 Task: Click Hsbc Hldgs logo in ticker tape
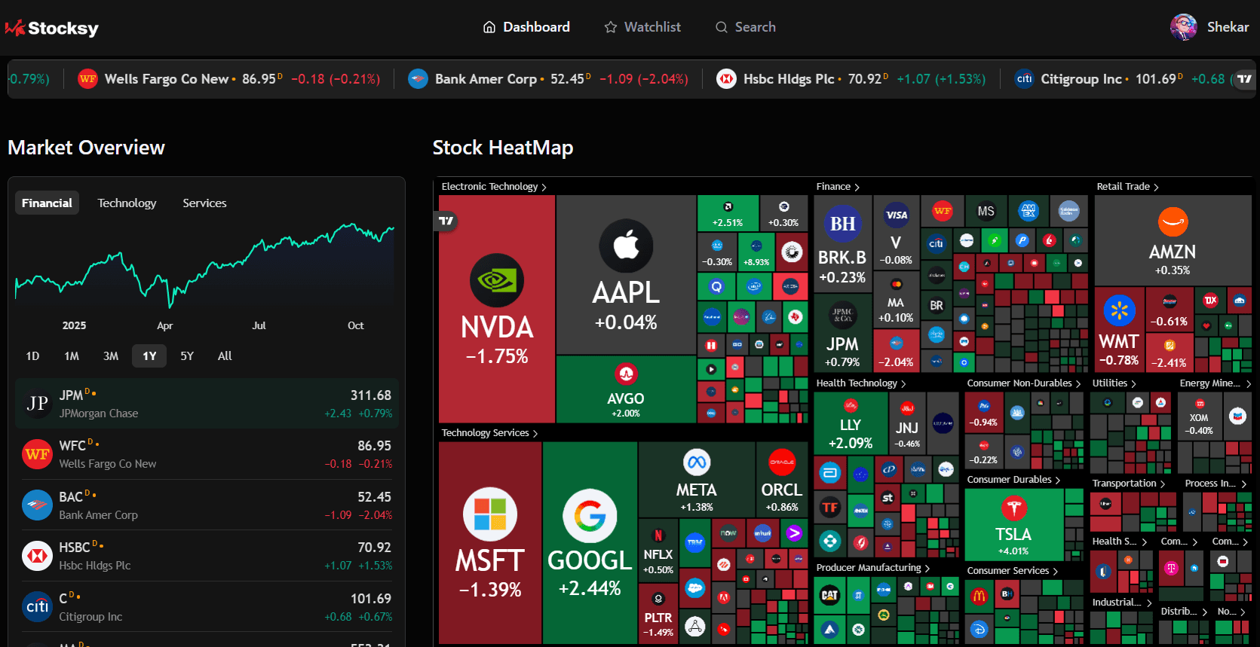click(x=726, y=79)
